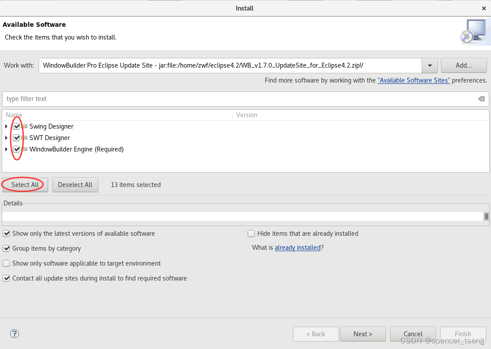Expand the Swing Designer tree node
491x349 pixels.
click(7, 126)
